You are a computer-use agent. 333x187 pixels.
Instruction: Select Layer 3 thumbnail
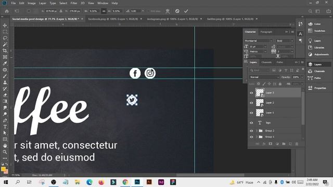click(260, 92)
